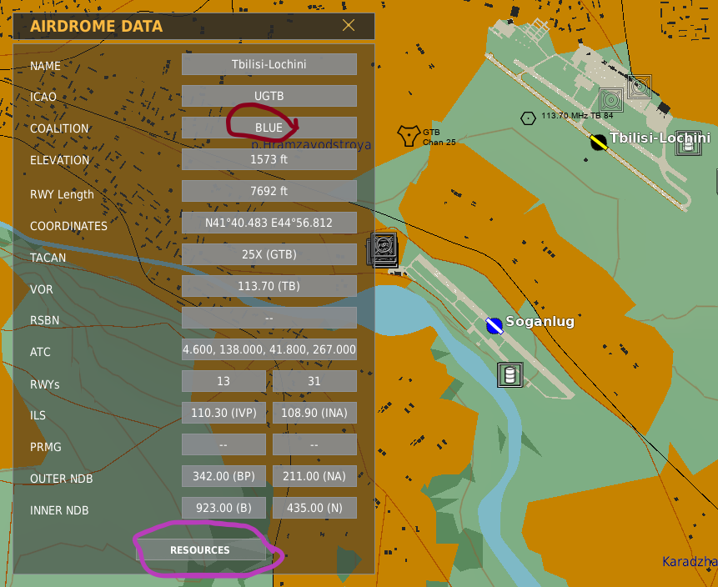
Task: Click ILS frequency 110.30 (IVP)
Action: click(223, 413)
